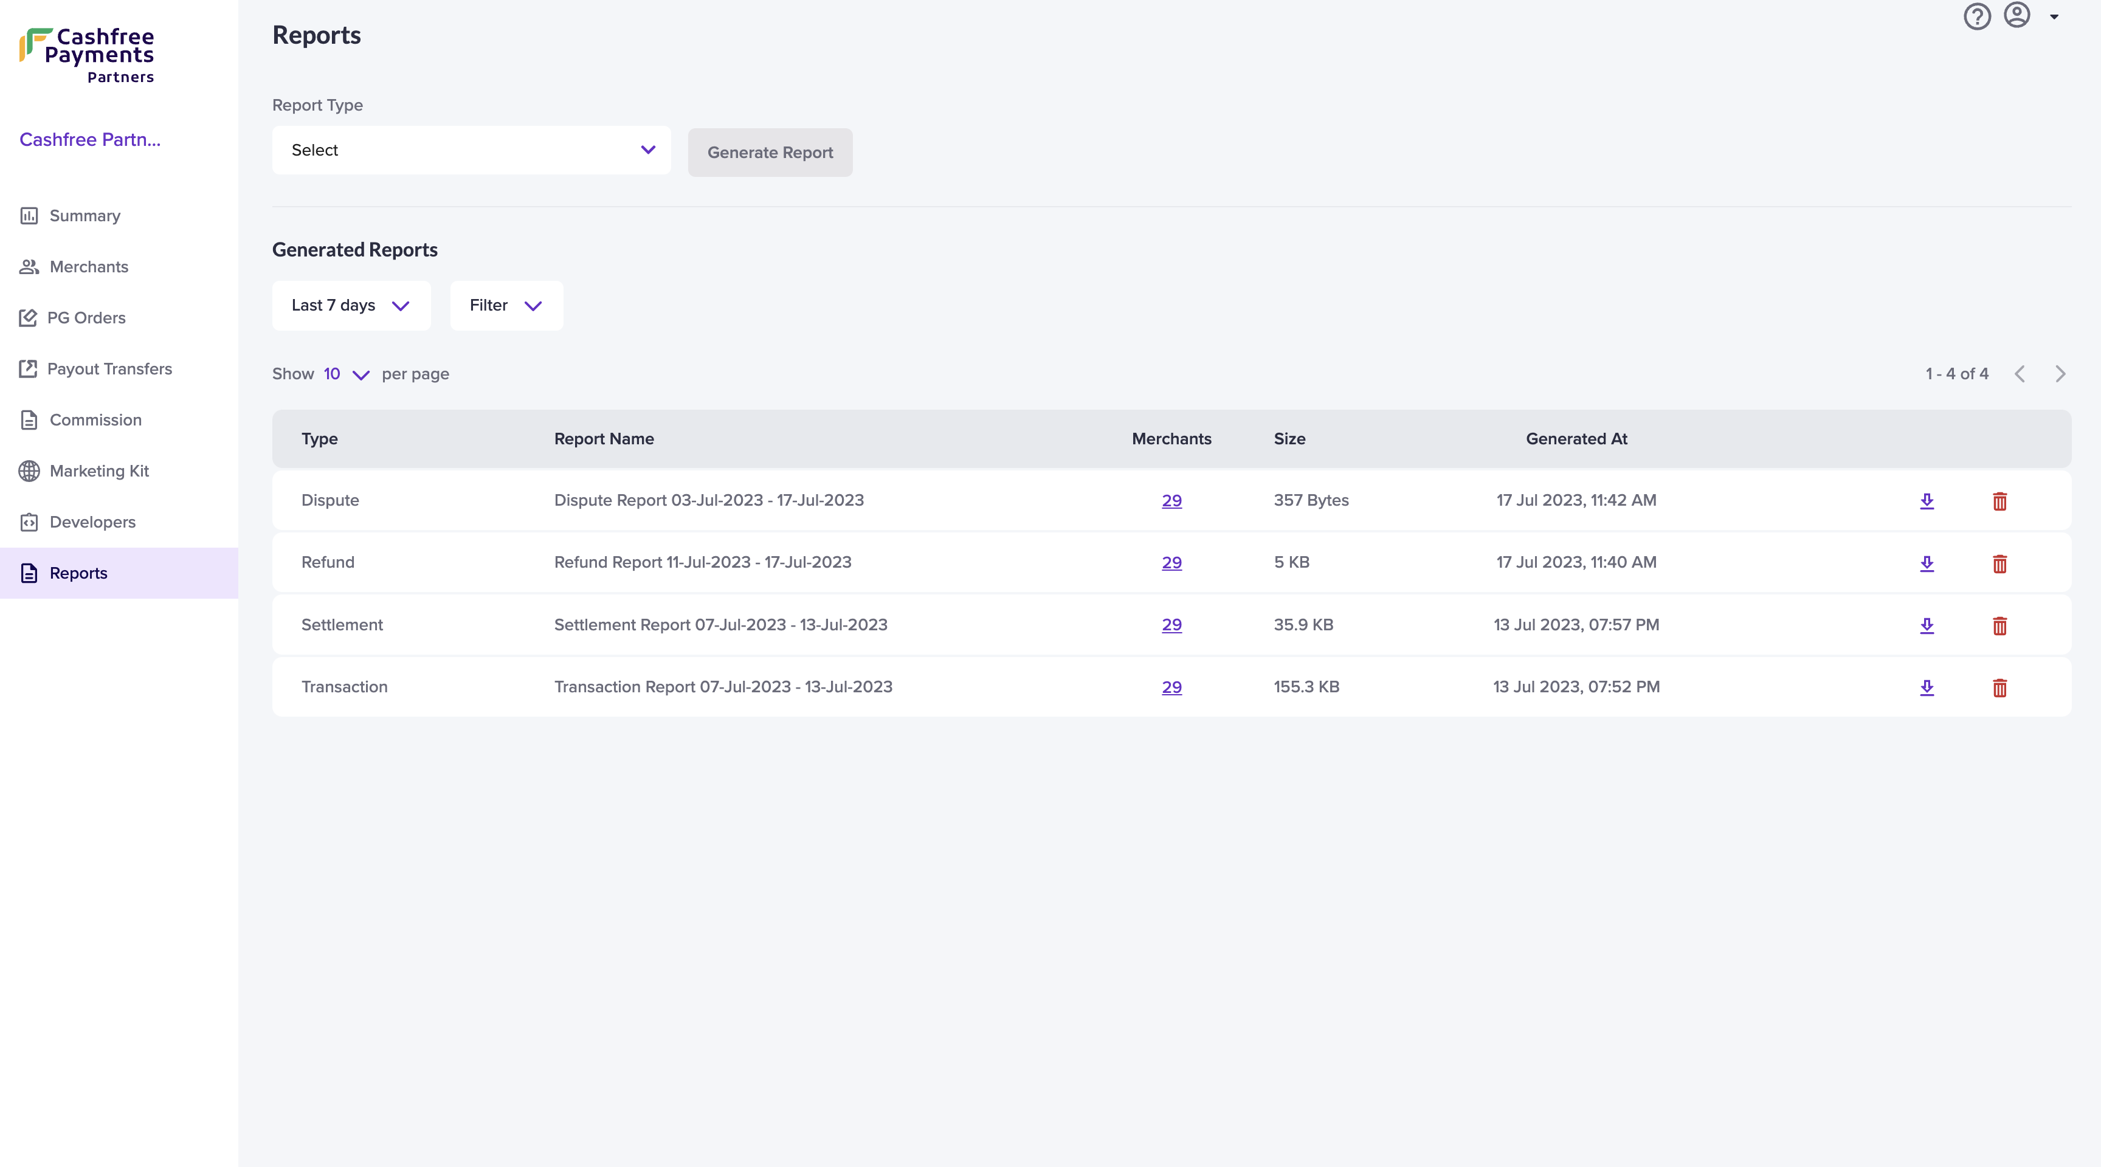Open the Marketing Kit page
This screenshot has width=2101, height=1167.
[x=98, y=470]
